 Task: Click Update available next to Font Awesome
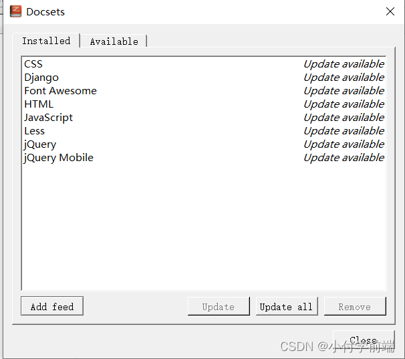tap(344, 91)
